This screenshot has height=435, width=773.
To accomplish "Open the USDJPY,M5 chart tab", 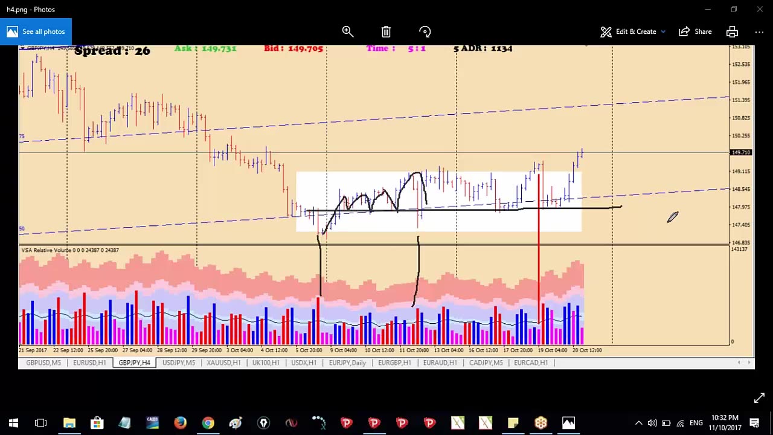I will click(x=179, y=362).
